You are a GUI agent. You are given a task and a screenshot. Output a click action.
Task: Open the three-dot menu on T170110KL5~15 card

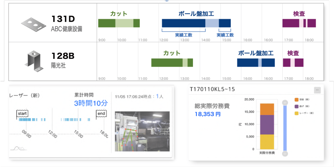317,90
